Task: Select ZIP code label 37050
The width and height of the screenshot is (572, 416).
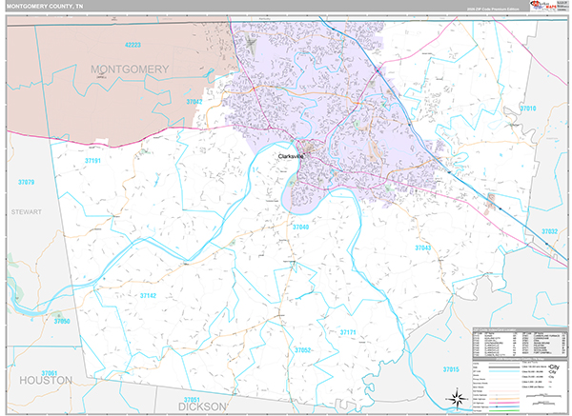Action: coord(62,322)
